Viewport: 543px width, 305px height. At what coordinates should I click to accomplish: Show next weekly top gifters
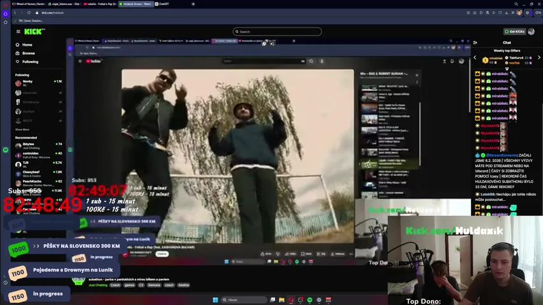pyautogui.click(x=539, y=58)
